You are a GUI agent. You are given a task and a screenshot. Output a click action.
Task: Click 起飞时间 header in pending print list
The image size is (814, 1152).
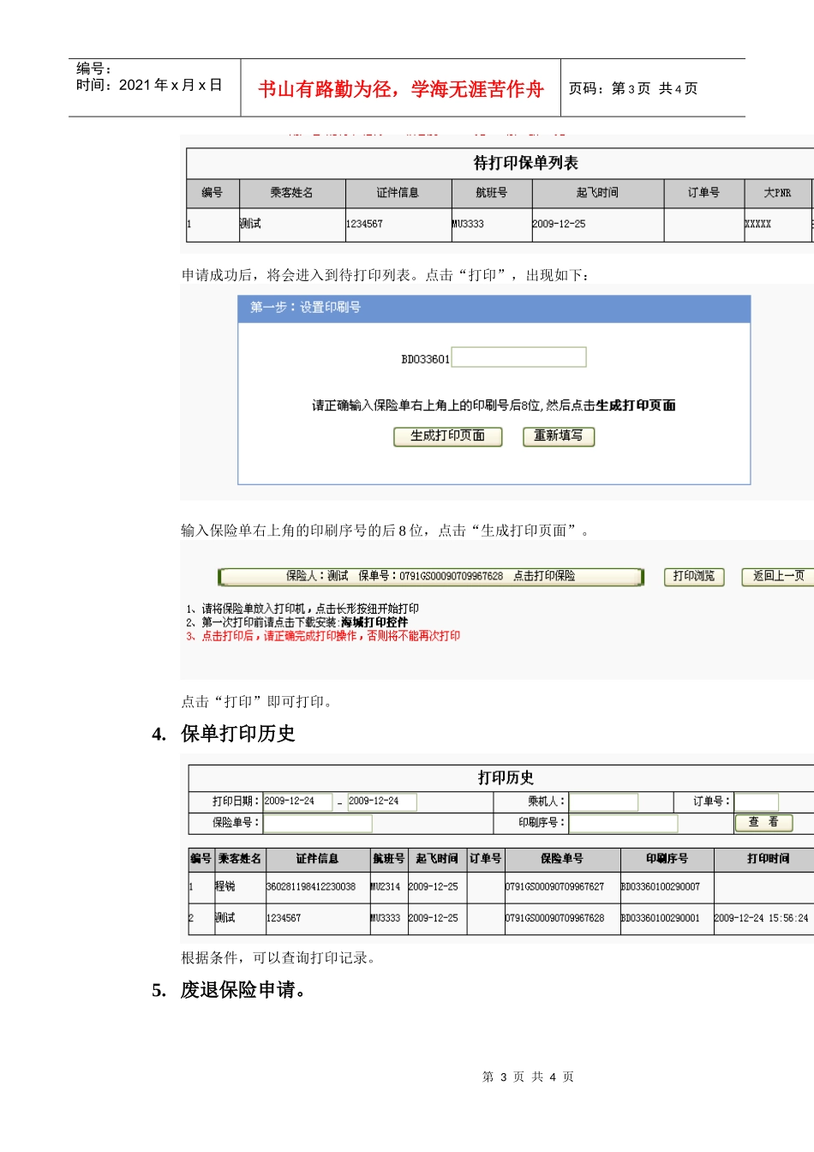coord(597,193)
